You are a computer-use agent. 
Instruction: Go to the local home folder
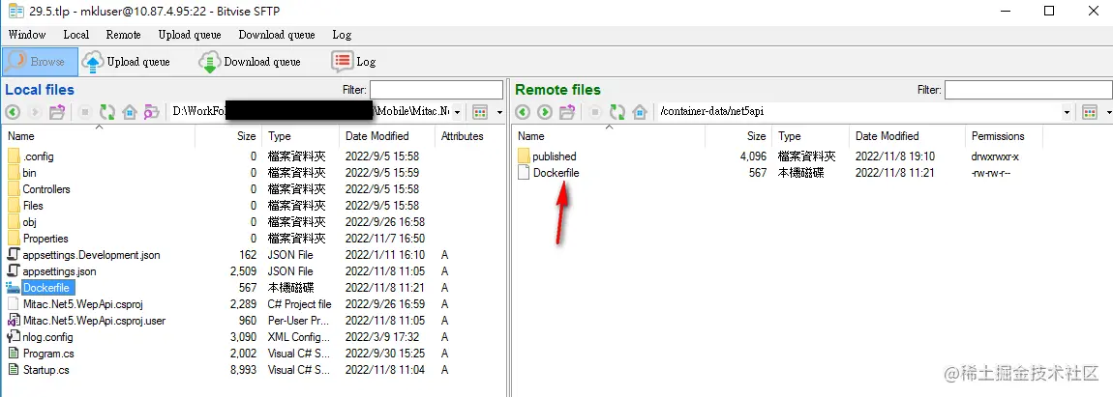click(129, 112)
